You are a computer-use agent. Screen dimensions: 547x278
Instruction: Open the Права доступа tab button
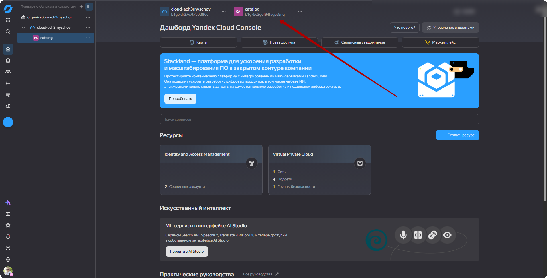coord(279,42)
